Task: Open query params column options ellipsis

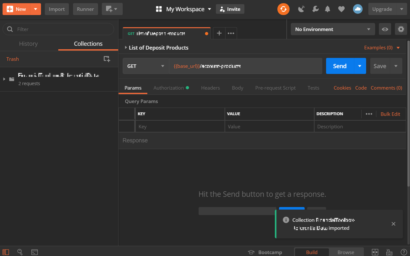Action: click(x=369, y=114)
